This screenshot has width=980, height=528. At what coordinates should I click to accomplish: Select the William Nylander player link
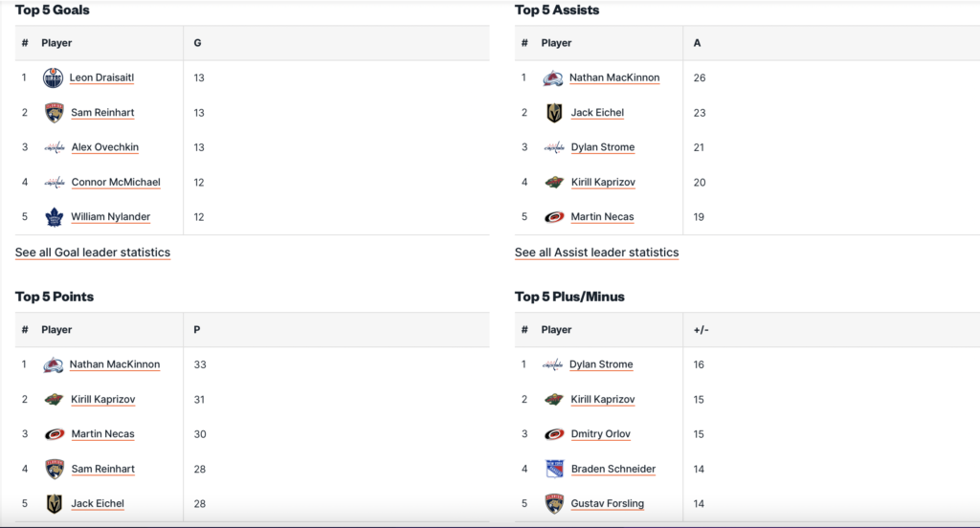[110, 217]
